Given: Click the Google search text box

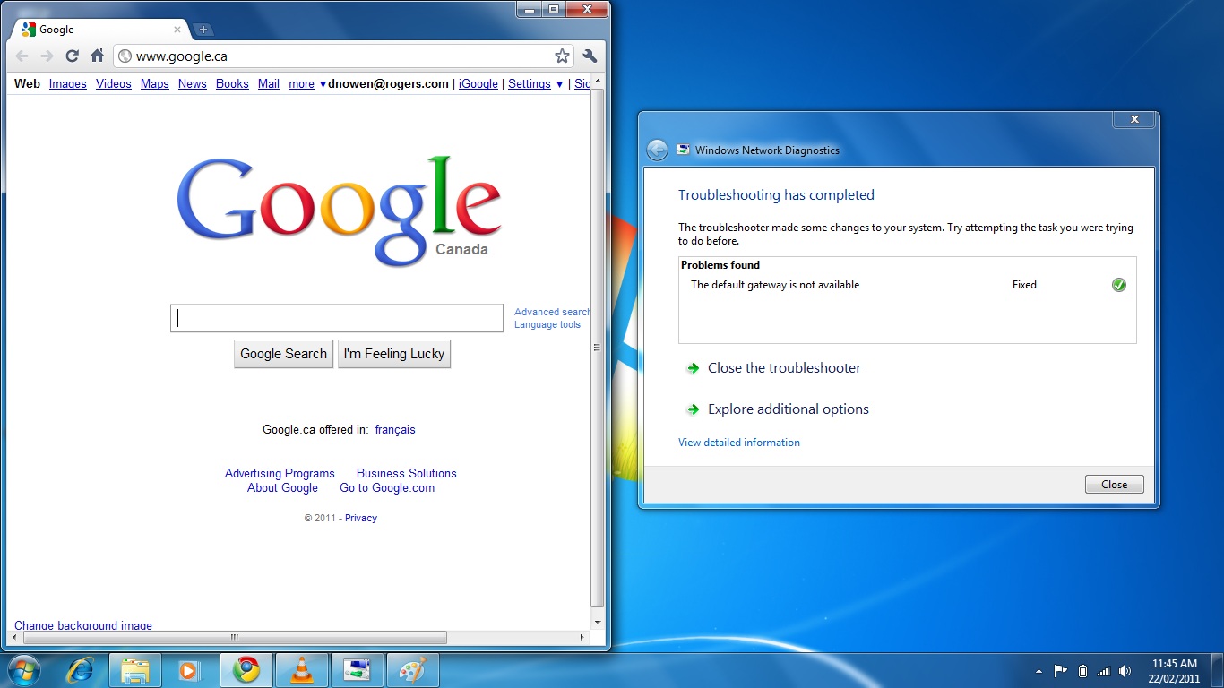Looking at the screenshot, I should pos(337,318).
